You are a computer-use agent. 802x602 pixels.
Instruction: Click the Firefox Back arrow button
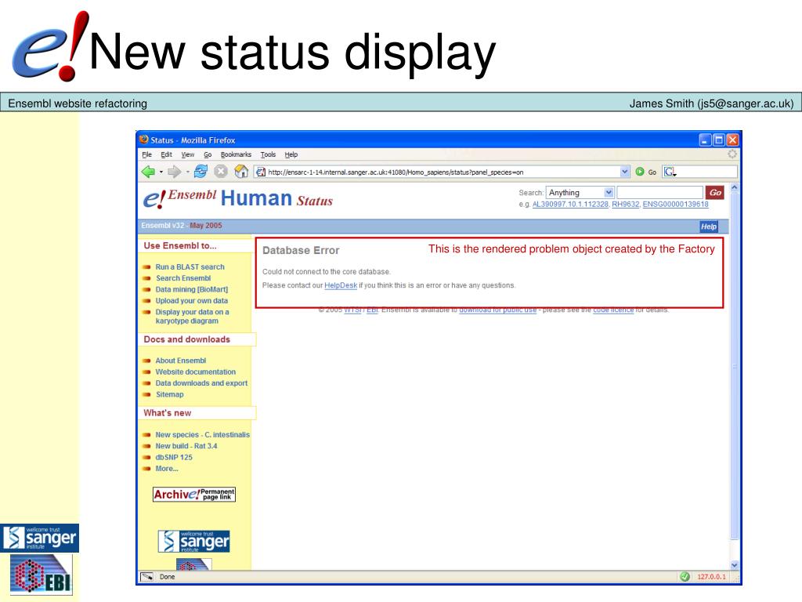148,172
